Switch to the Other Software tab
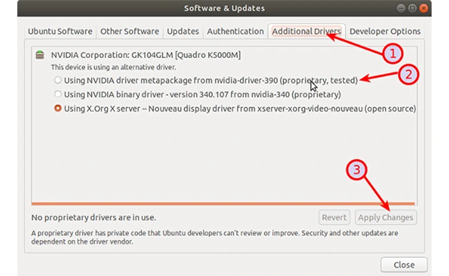 [x=129, y=31]
